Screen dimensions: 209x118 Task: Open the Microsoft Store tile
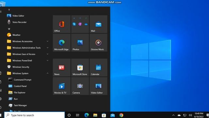[80, 68]
